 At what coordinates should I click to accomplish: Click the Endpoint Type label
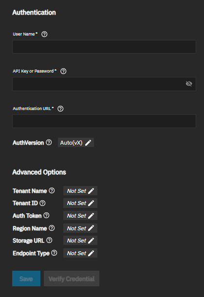(31, 253)
